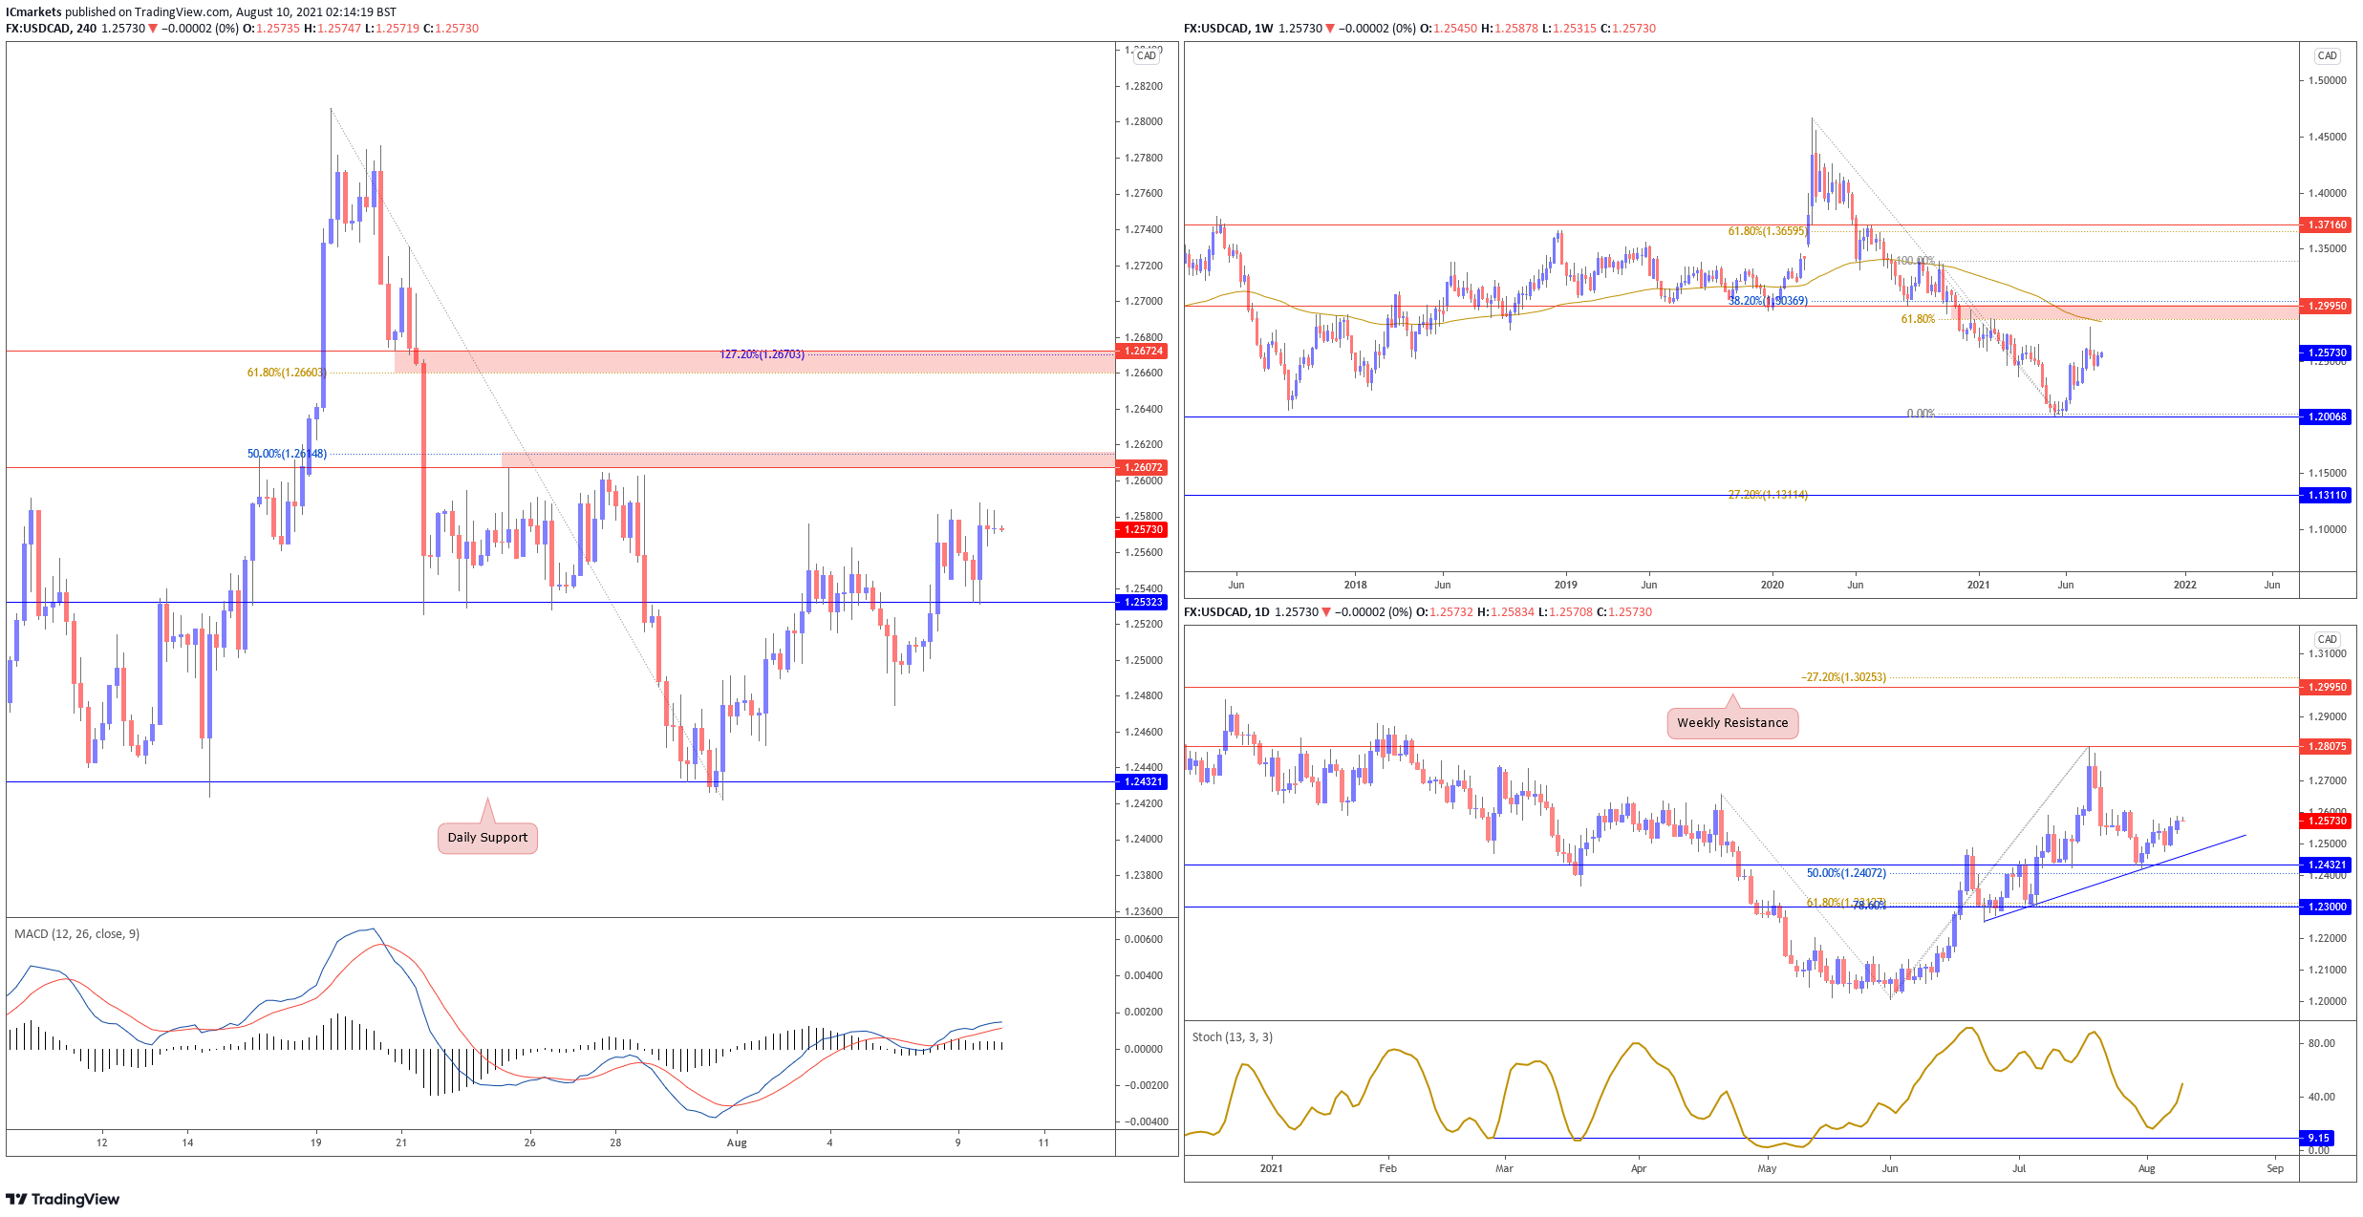
Task: Select the 1.23000 price label on daily chart
Action: click(x=2325, y=907)
